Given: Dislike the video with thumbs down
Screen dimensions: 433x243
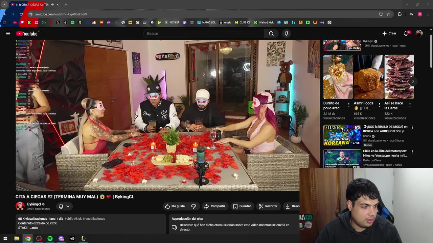Looking at the screenshot, I should (x=193, y=206).
